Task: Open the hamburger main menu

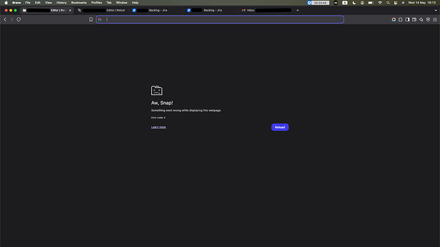Action: point(435,19)
